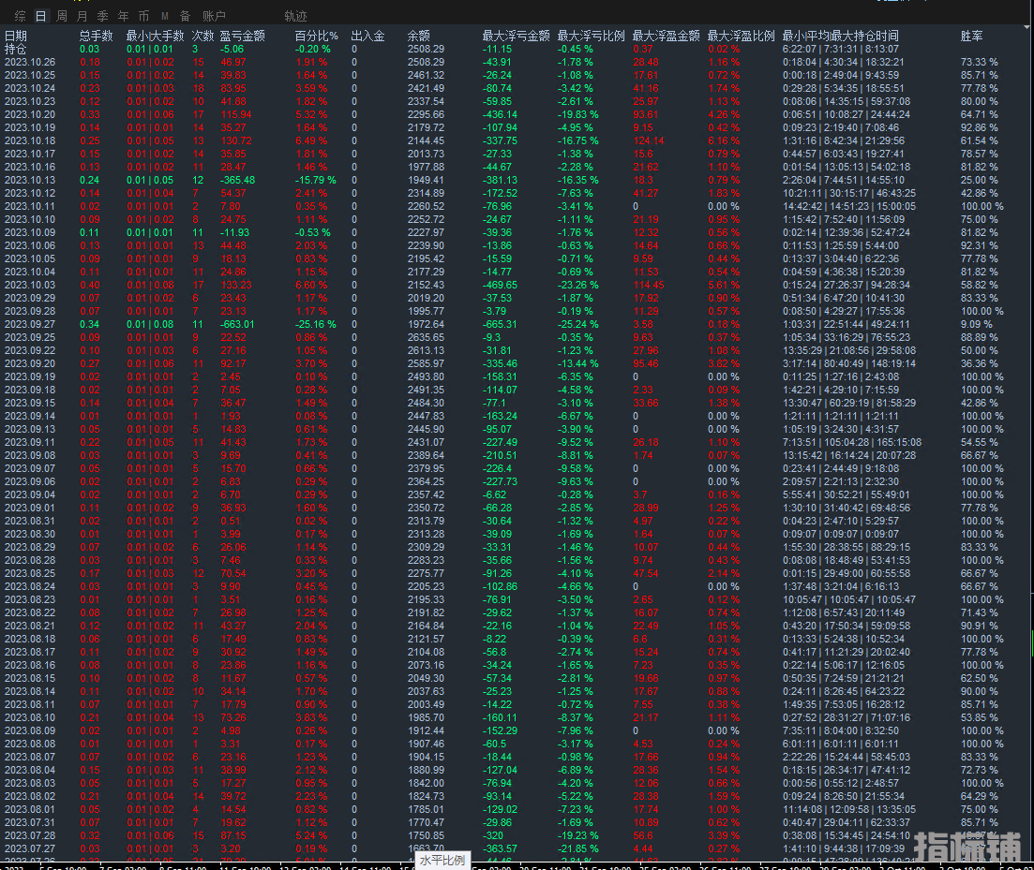Select the 持仓 row label
Image resolution: width=1034 pixels, height=870 pixels.
(x=16, y=49)
